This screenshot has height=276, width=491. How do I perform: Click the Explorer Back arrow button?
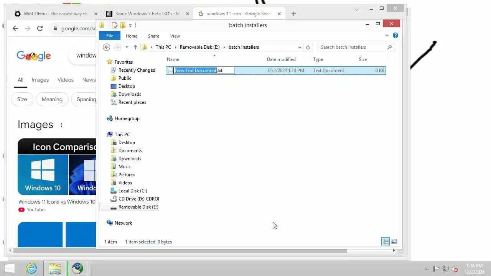point(107,47)
